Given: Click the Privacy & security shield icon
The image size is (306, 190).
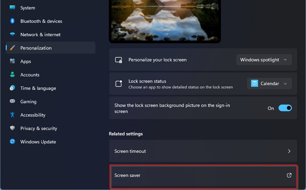Looking at the screenshot, I should pos(13,128).
